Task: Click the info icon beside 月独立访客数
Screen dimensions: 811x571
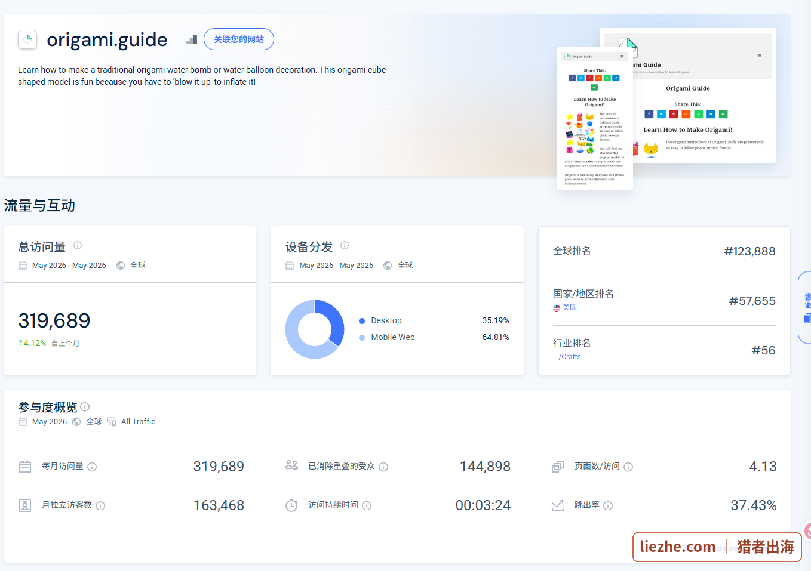Action: (100, 506)
